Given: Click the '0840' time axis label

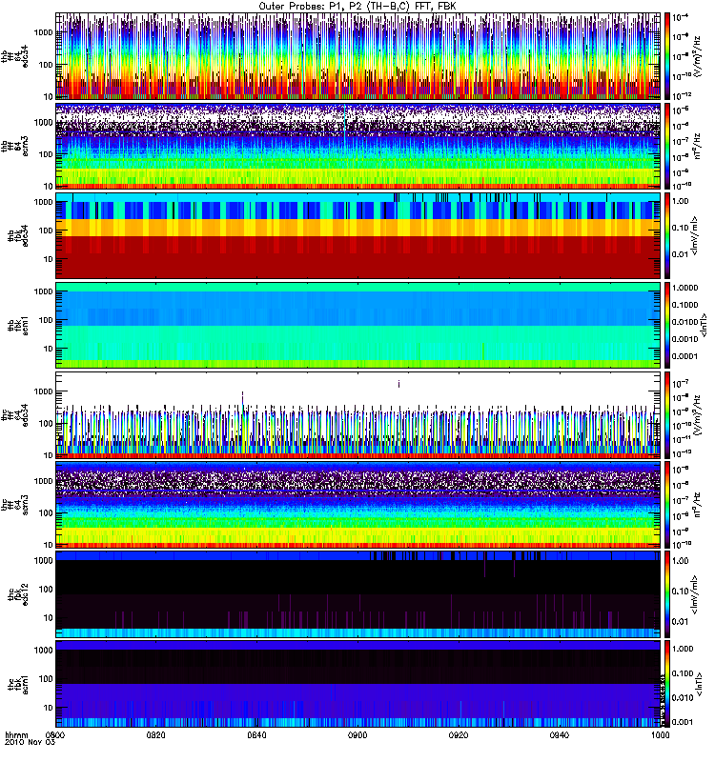Looking at the screenshot, I should point(256,734).
